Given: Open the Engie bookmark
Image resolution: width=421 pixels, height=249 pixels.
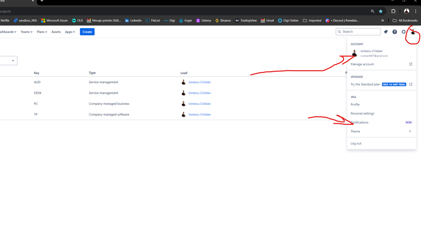Looking at the screenshot, I should [x=185, y=20].
